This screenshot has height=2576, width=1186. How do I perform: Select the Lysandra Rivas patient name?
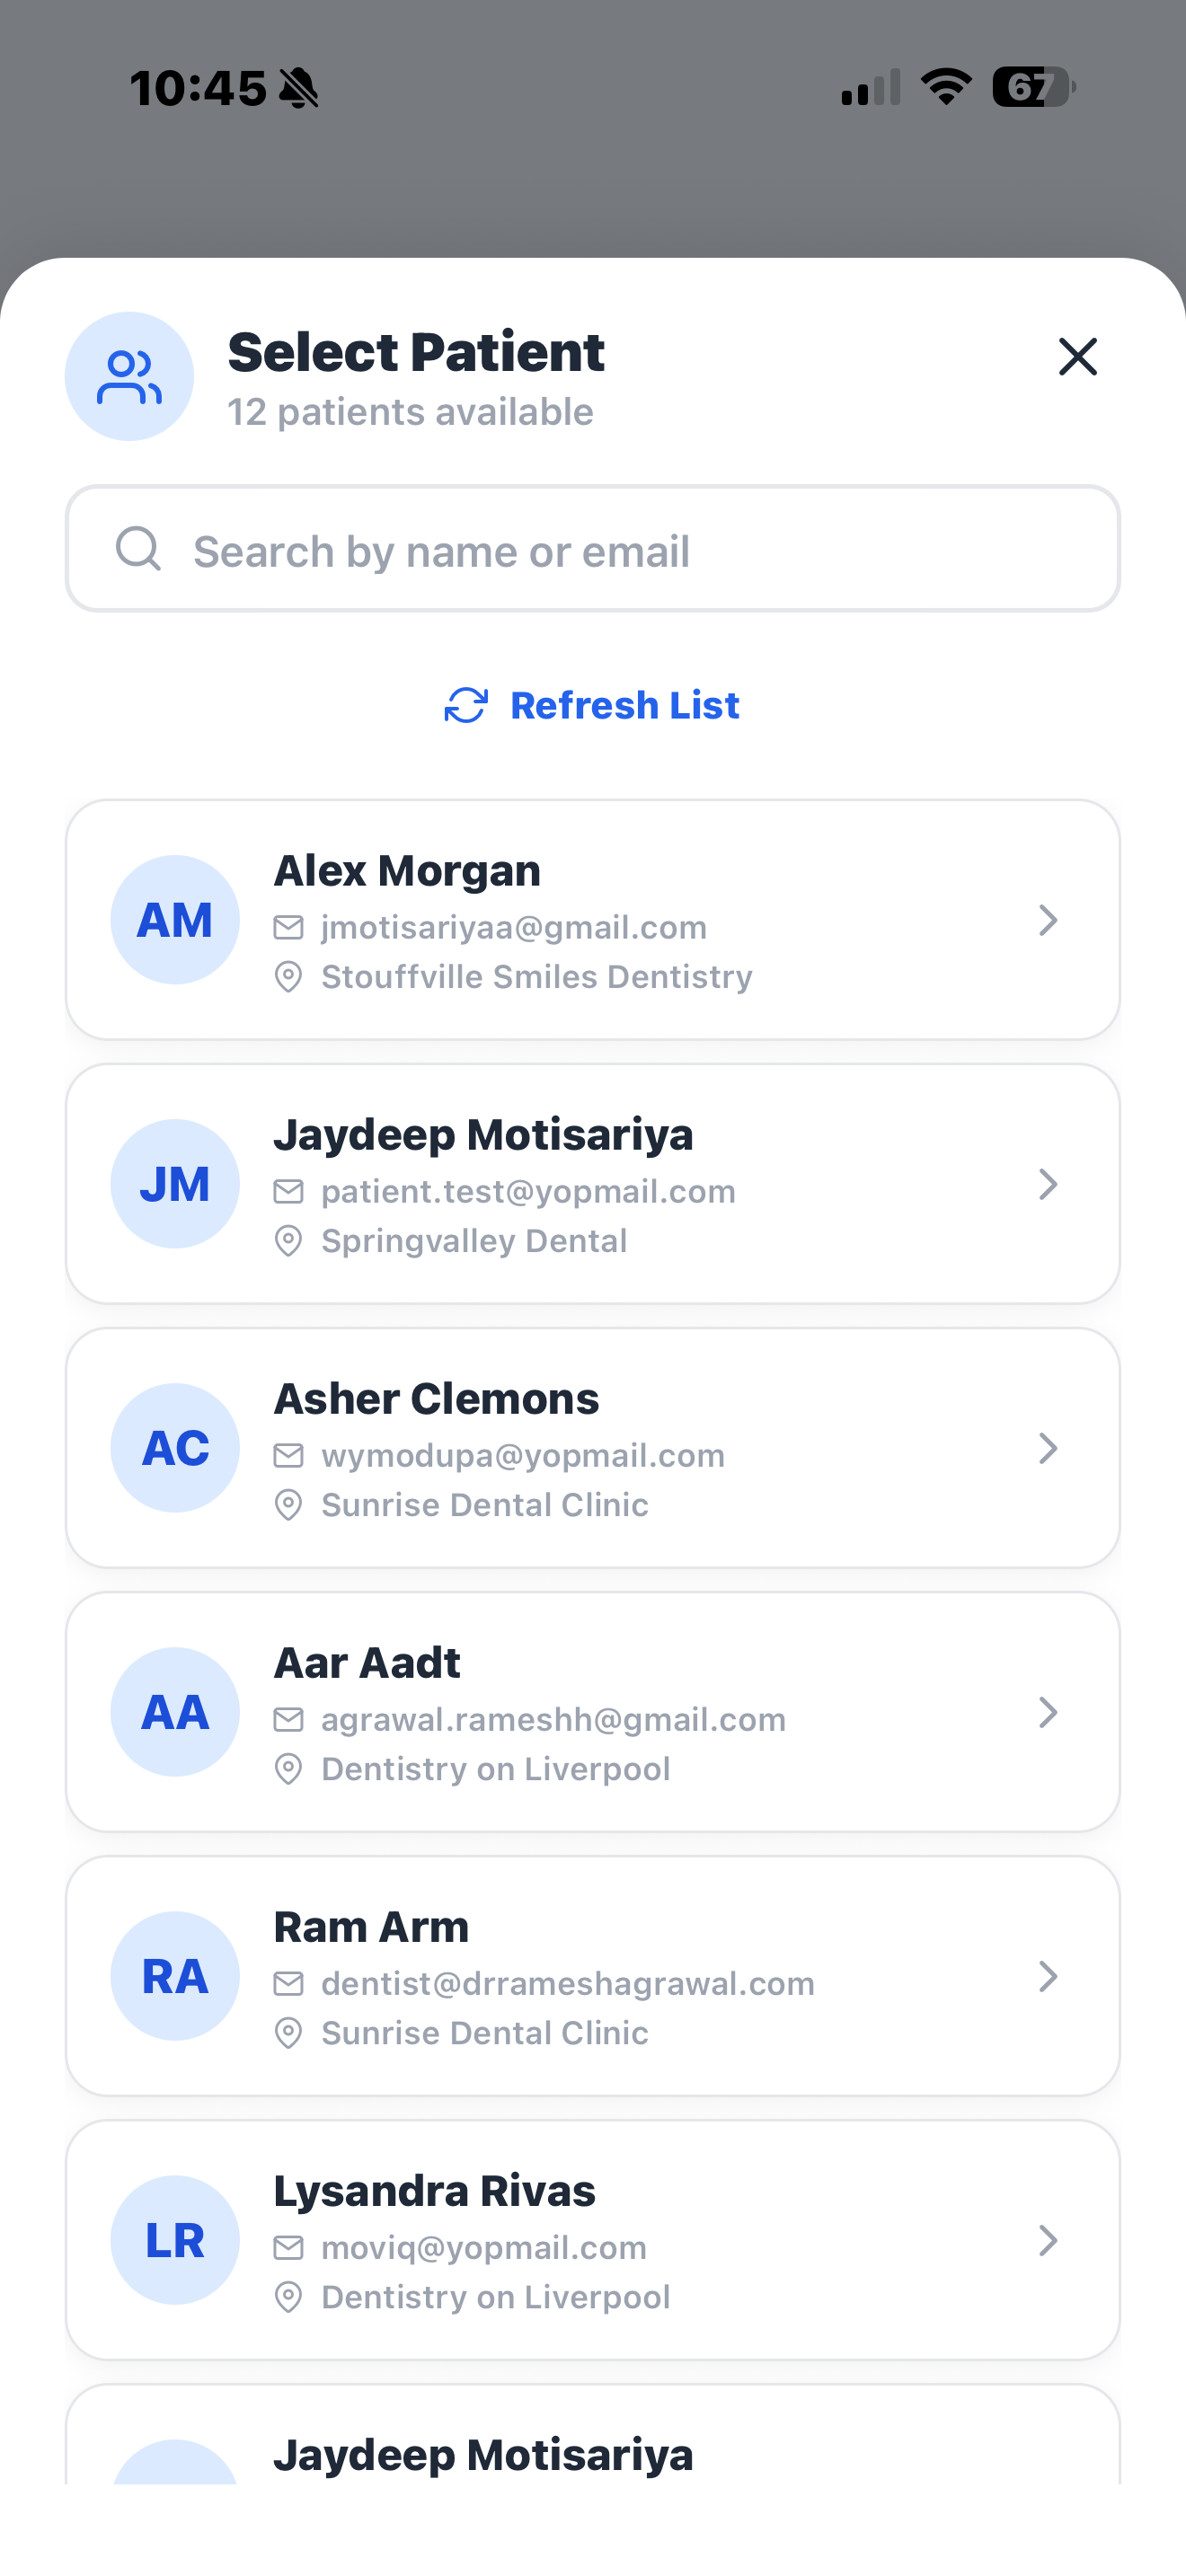click(435, 2191)
